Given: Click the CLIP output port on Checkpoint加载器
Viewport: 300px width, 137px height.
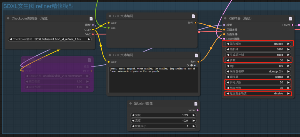Looking at the screenshot, I should [x=93, y=30].
